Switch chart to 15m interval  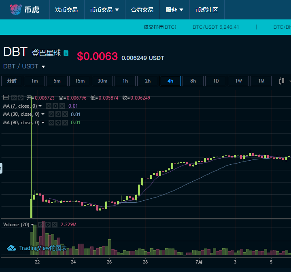tap(80, 81)
